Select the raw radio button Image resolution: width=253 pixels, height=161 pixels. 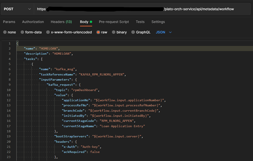98,32
